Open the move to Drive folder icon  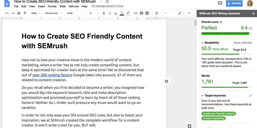[107, 2]
